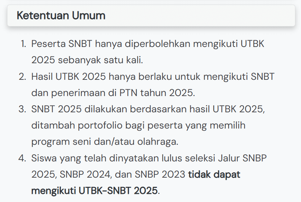Click the line starting "Siswa yang telah dinyatakan lulus"
The height and width of the screenshot is (202, 301).
click(x=147, y=158)
